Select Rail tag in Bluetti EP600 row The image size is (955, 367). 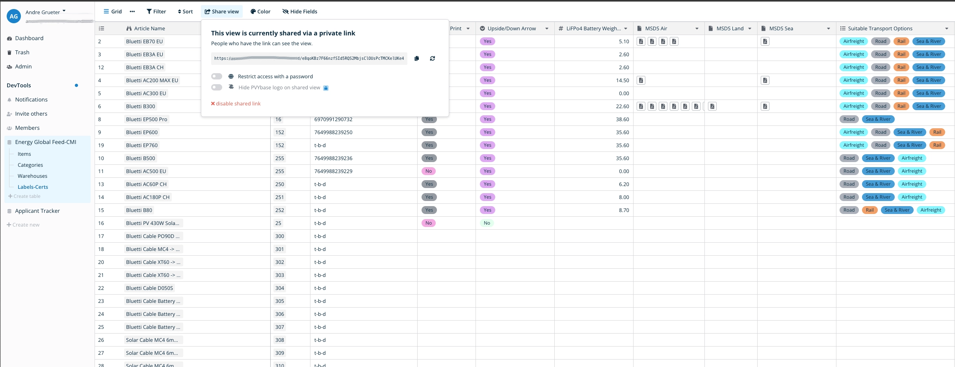(937, 132)
